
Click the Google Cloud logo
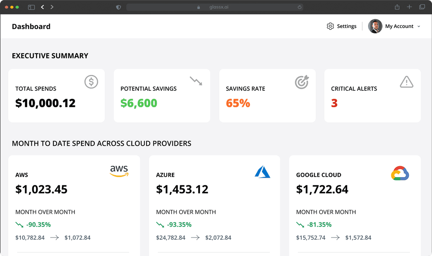(400, 173)
